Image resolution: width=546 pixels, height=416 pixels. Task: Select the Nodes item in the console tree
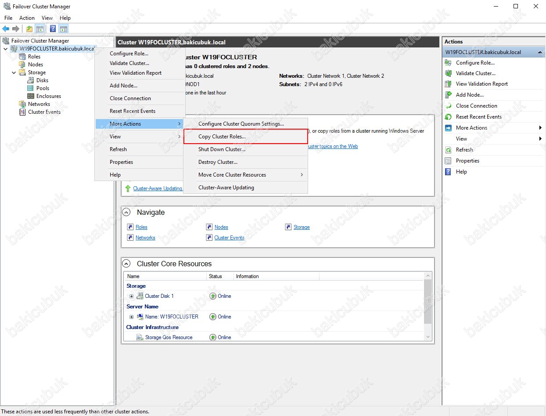point(35,65)
